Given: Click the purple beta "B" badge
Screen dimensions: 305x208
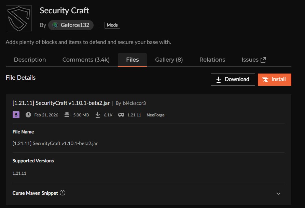Looking at the screenshot, I should click(16, 115).
